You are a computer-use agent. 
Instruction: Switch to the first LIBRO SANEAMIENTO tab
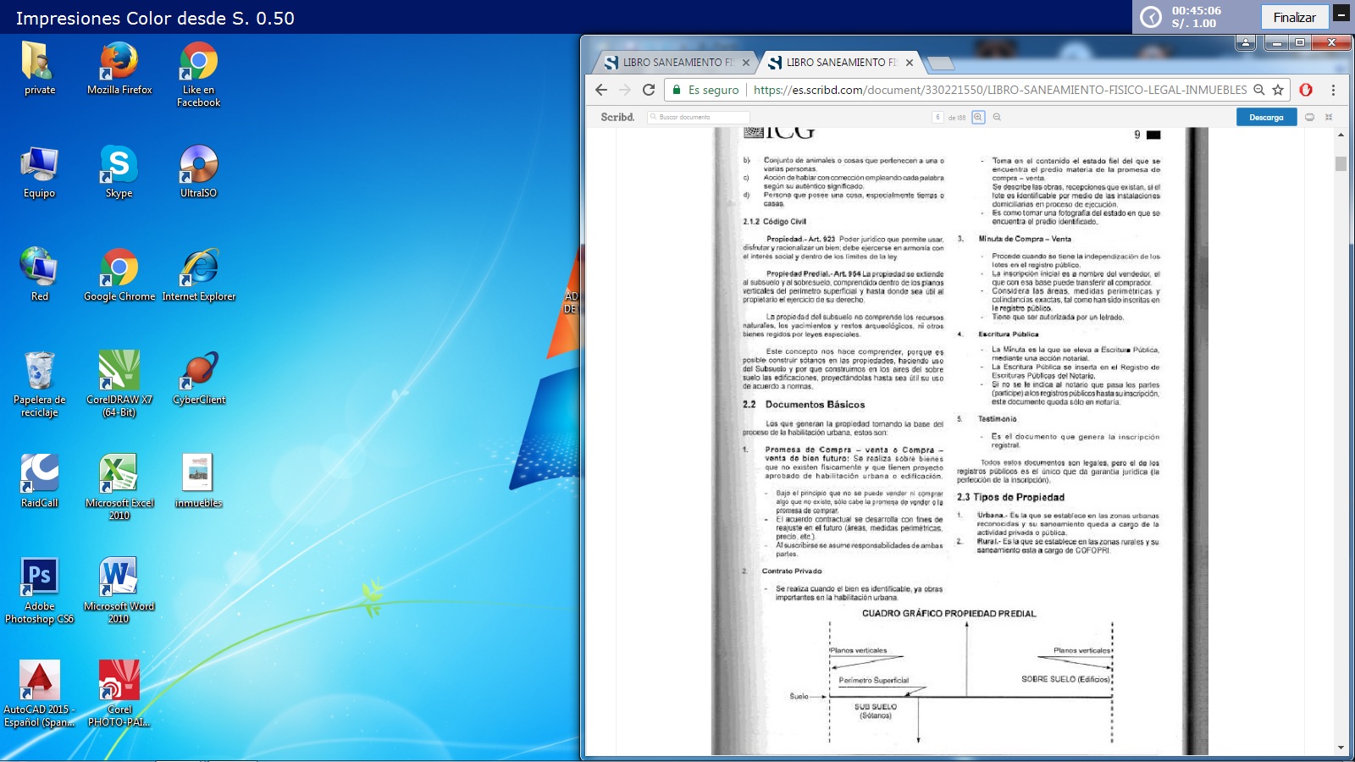tap(671, 63)
